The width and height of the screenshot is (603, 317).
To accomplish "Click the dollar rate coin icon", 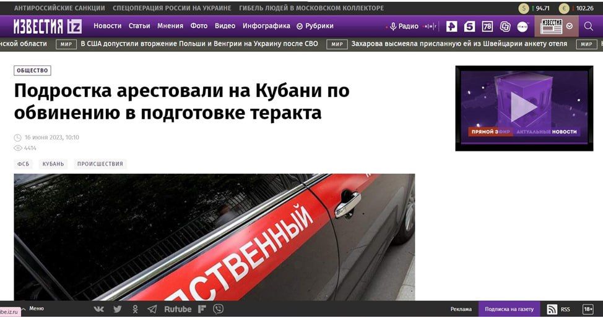I will coord(523,8).
